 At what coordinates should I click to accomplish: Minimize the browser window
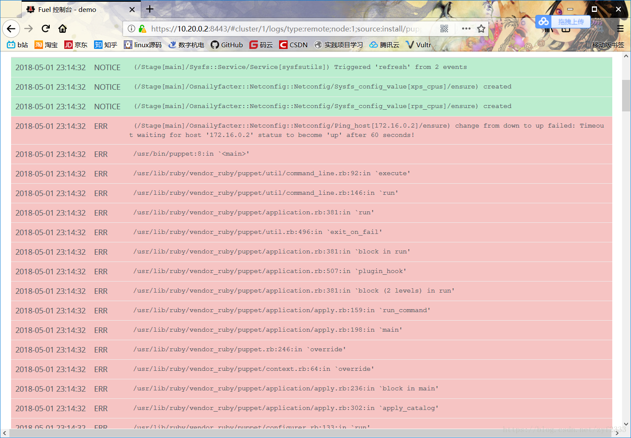[x=570, y=9]
